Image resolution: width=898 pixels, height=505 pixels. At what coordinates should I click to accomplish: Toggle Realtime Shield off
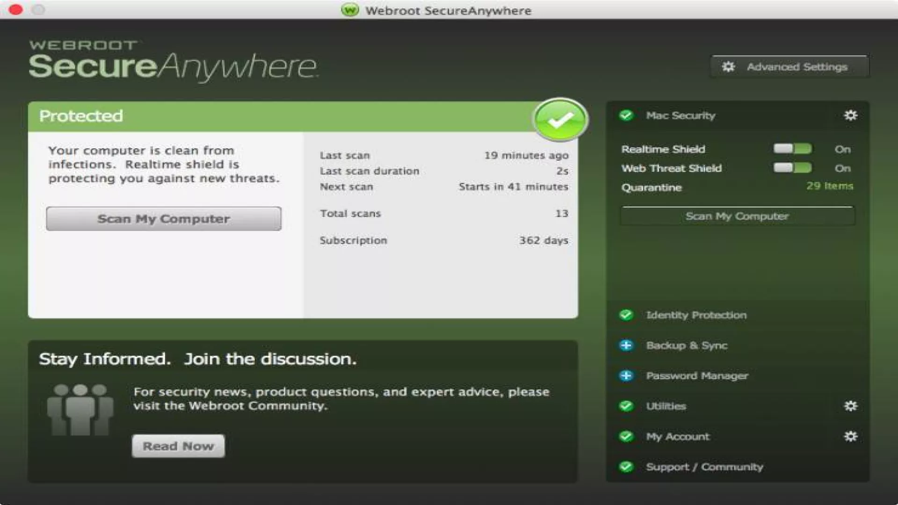pyautogui.click(x=794, y=149)
